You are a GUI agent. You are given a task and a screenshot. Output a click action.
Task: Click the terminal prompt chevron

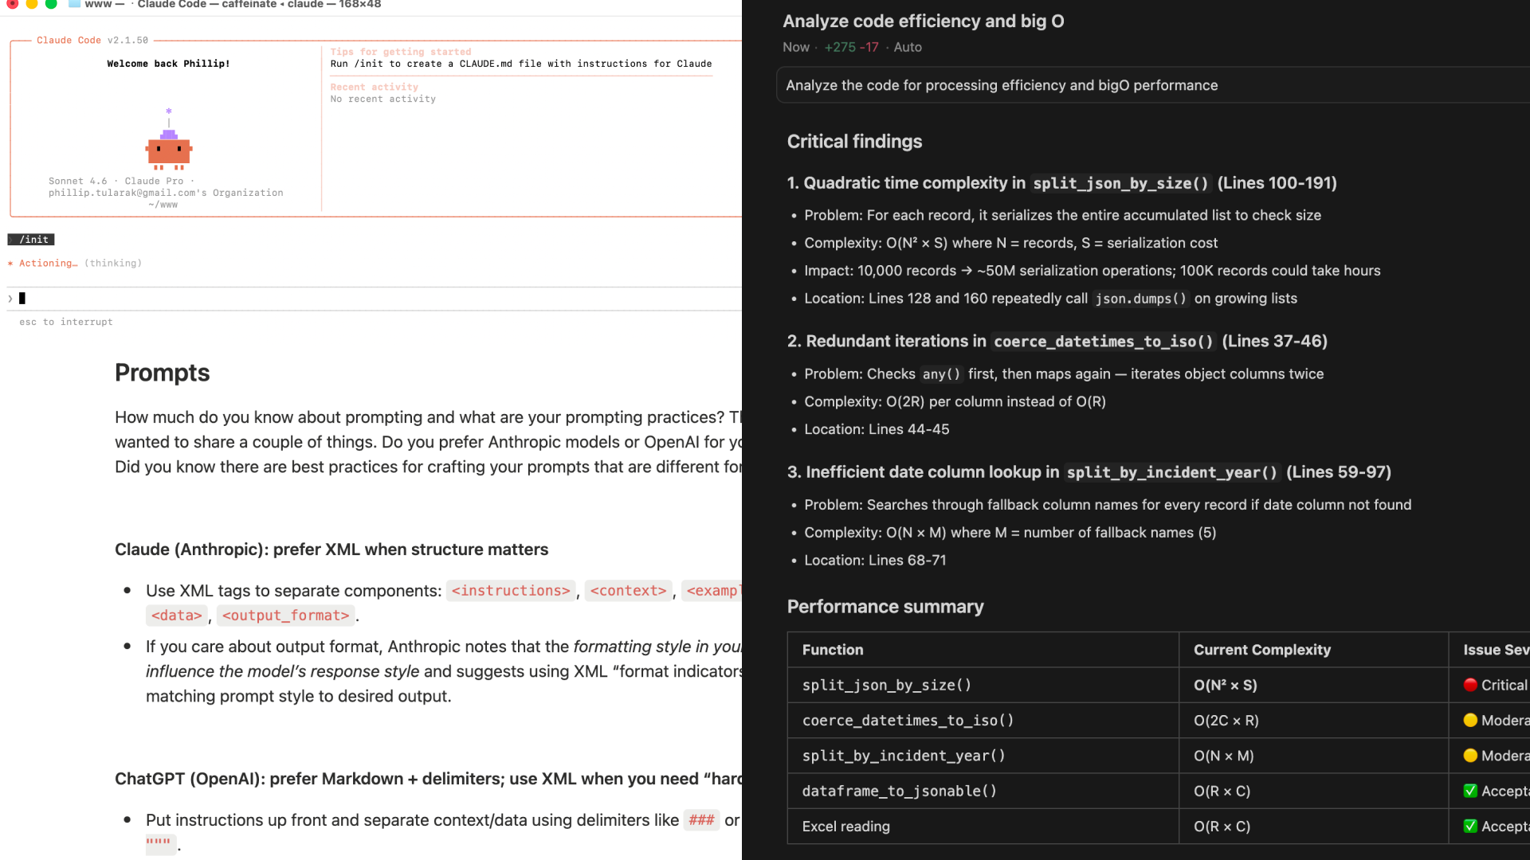[10, 299]
